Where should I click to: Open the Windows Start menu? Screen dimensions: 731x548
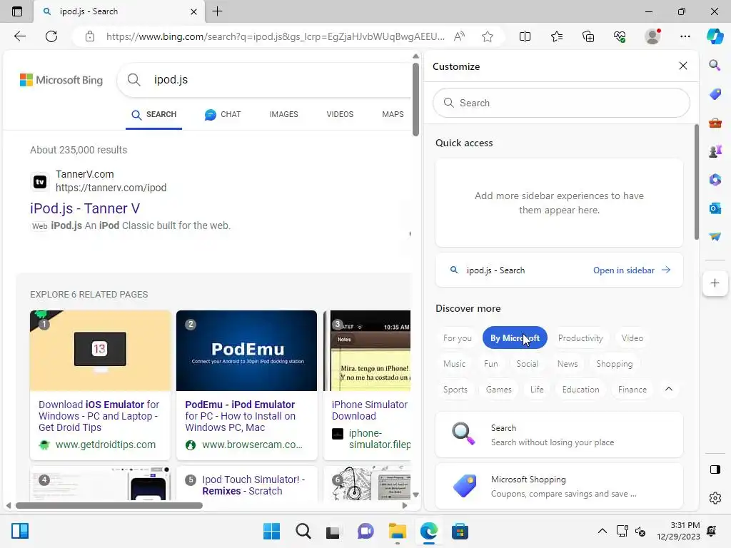click(x=271, y=531)
